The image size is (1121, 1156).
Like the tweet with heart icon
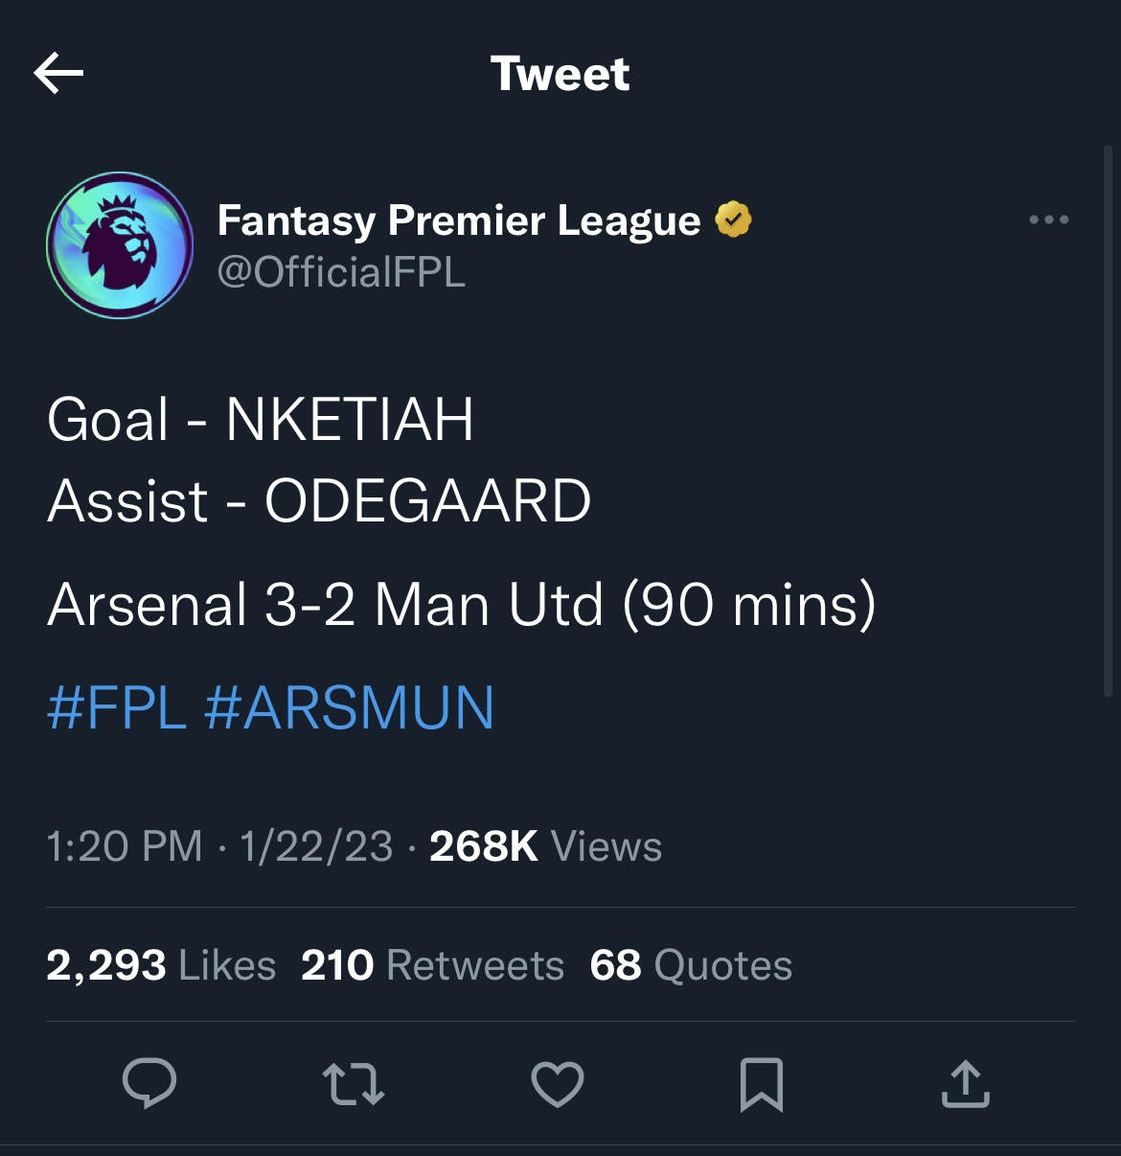558,1084
